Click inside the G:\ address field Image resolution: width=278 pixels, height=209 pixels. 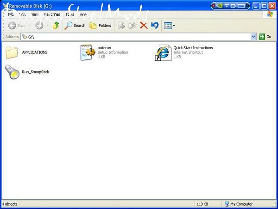139,37
